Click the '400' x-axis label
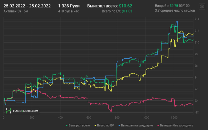This screenshot has height=130, width=208. [x=60, y=118]
